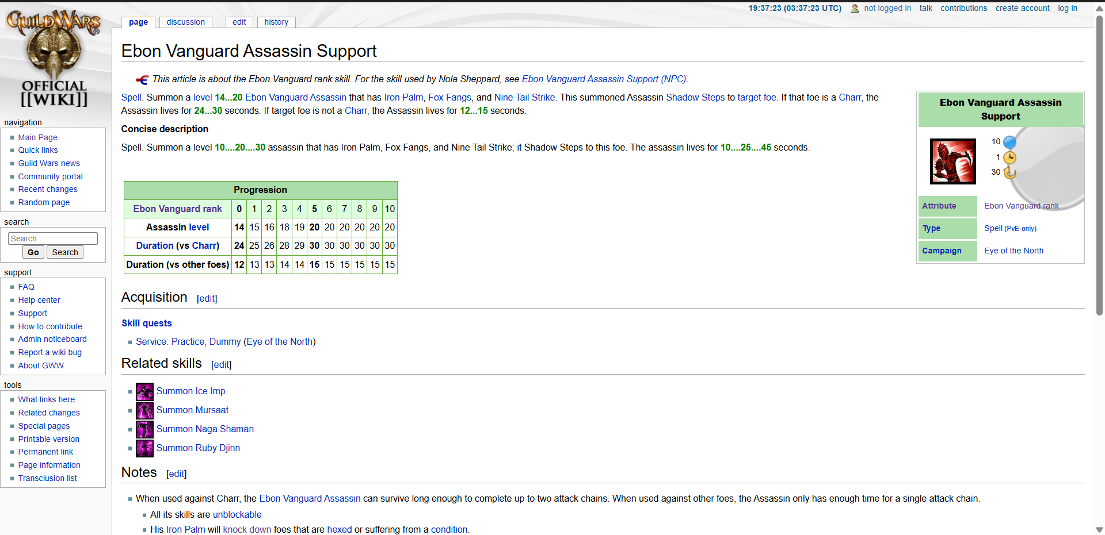Click the vertical scrollbar thumb
Image resolution: width=1105 pixels, height=535 pixels.
1099,165
